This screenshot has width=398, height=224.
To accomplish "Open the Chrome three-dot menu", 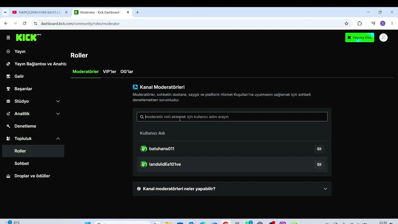I will click(392, 23).
